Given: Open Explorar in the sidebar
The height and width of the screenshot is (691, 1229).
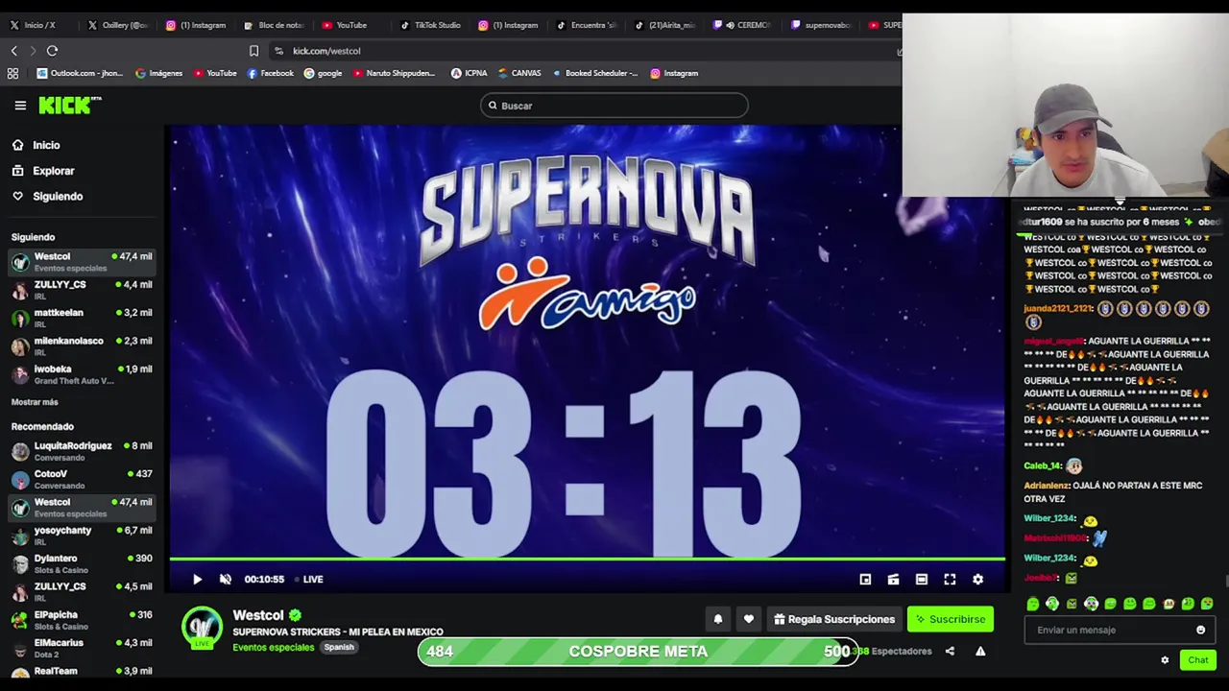Looking at the screenshot, I should click(43, 171).
